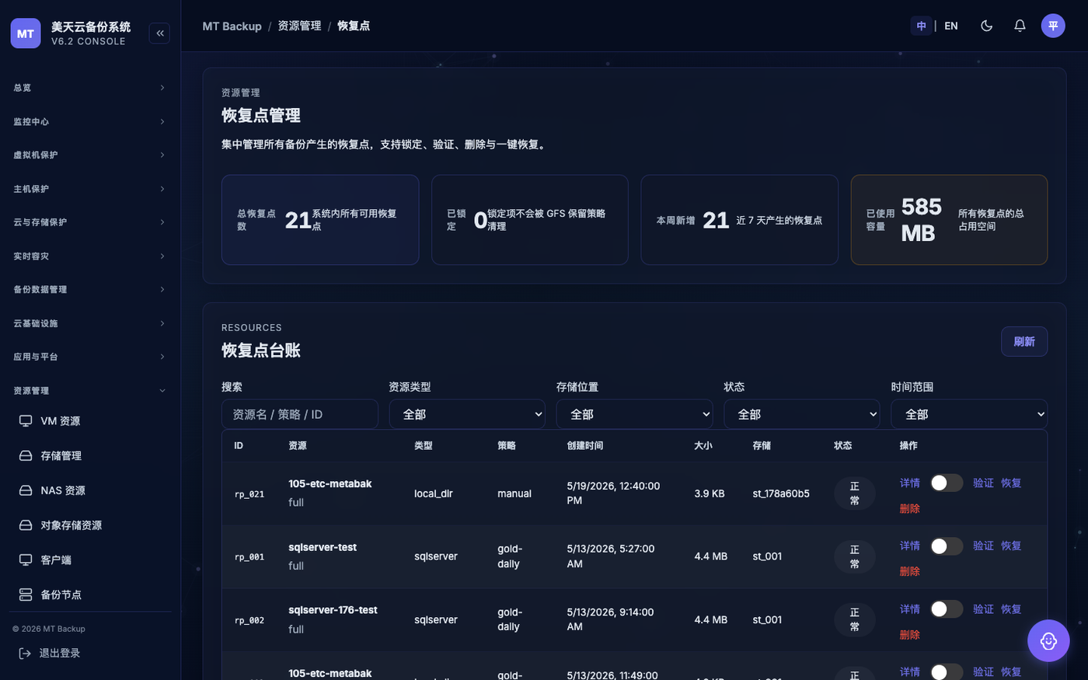Viewport: 1088px width, 680px height.
Task: Open notifications bell icon
Action: 1020,26
